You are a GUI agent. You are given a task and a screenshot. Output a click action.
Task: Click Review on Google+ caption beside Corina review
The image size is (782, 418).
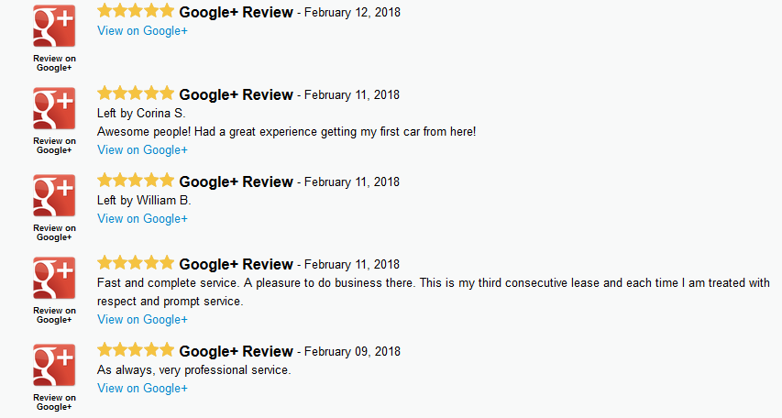point(54,146)
